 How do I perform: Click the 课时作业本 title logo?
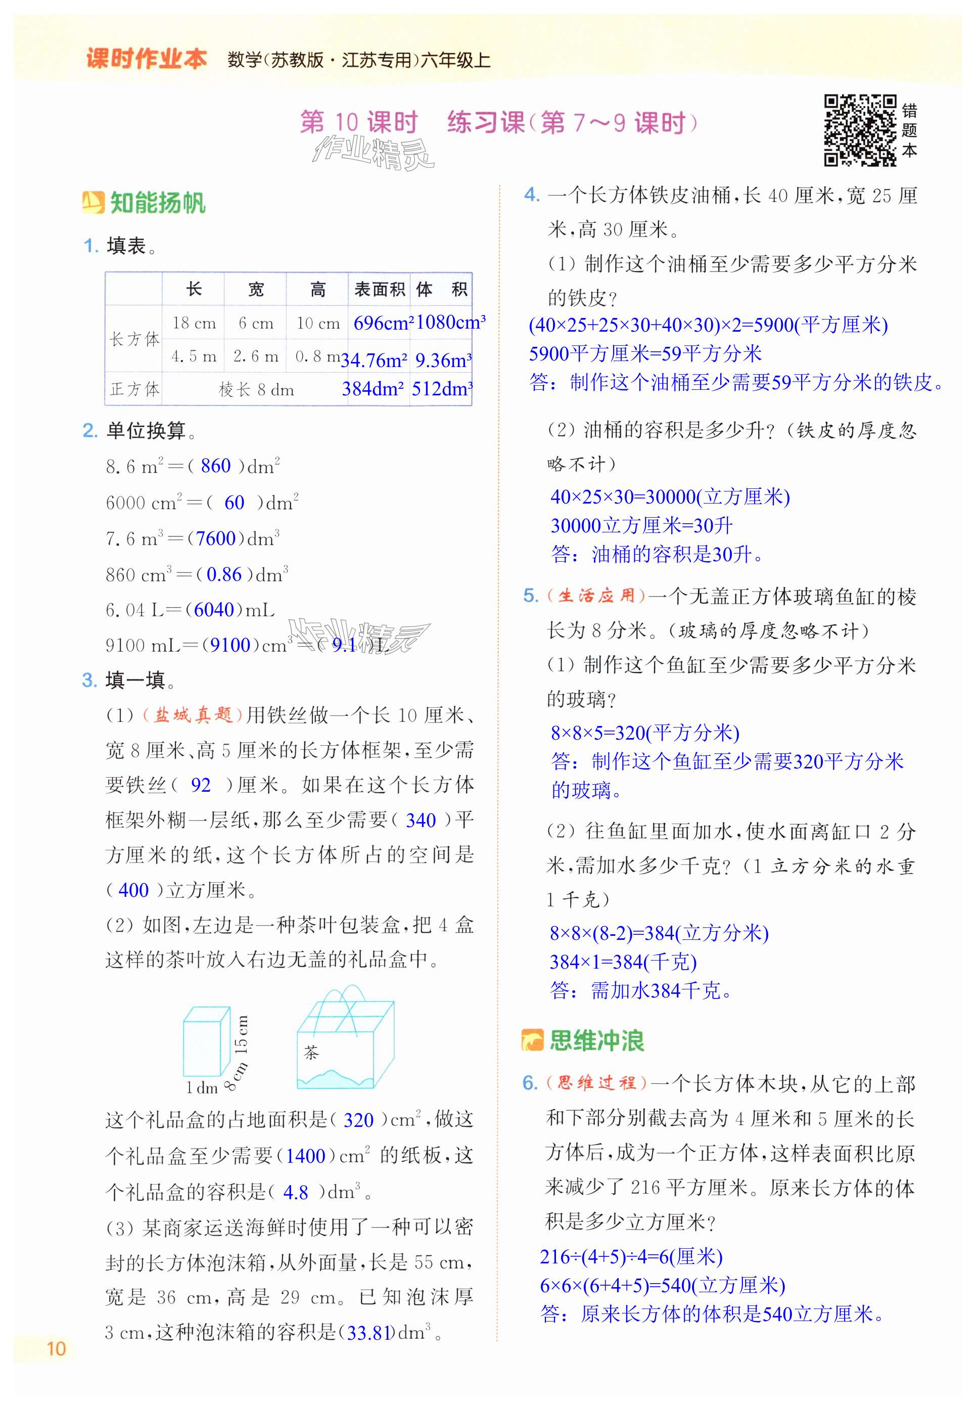(x=147, y=59)
